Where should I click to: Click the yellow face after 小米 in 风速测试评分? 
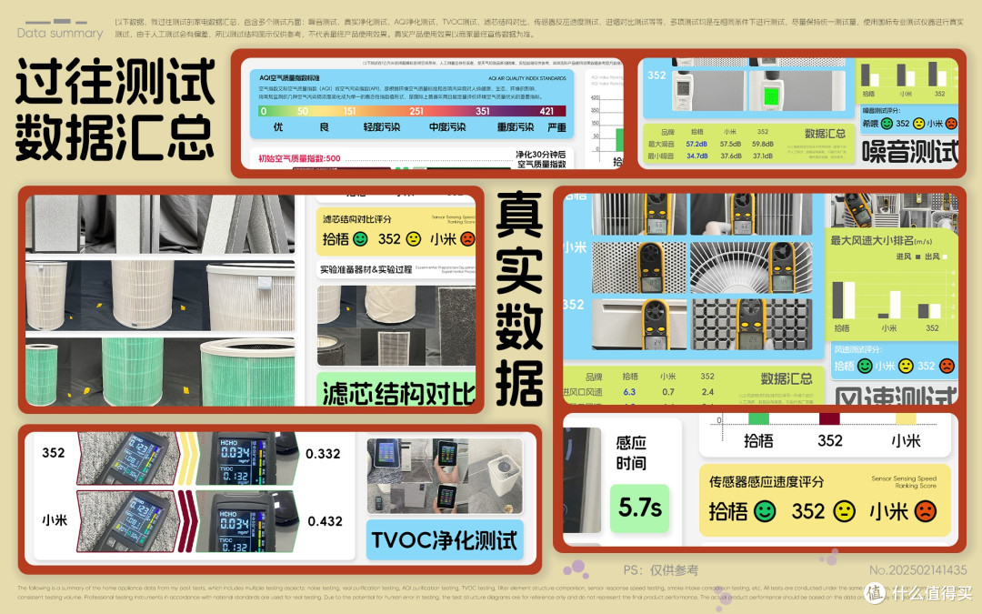coord(906,366)
